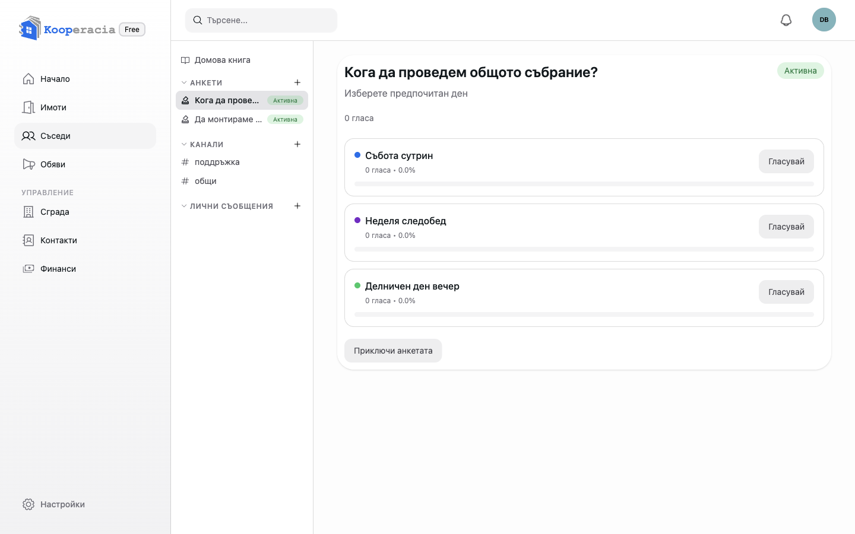Click the Съседи people icon
This screenshot has width=855, height=534.
click(x=28, y=136)
